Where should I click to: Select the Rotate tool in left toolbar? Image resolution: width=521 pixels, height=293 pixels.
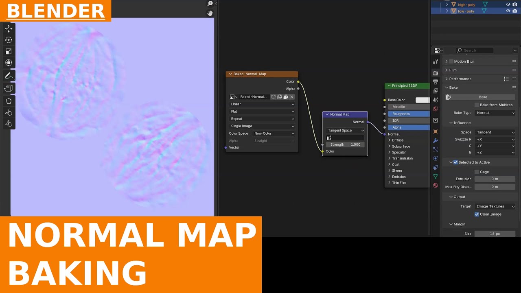coord(9,40)
